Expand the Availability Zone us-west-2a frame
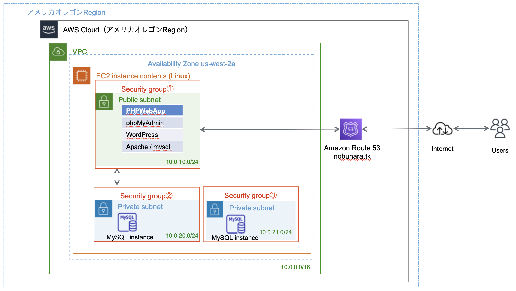516x291 pixels. 191,64
